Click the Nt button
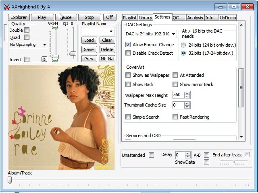Image resolution: width=258 pixels, height=193 pixels. pos(103,59)
